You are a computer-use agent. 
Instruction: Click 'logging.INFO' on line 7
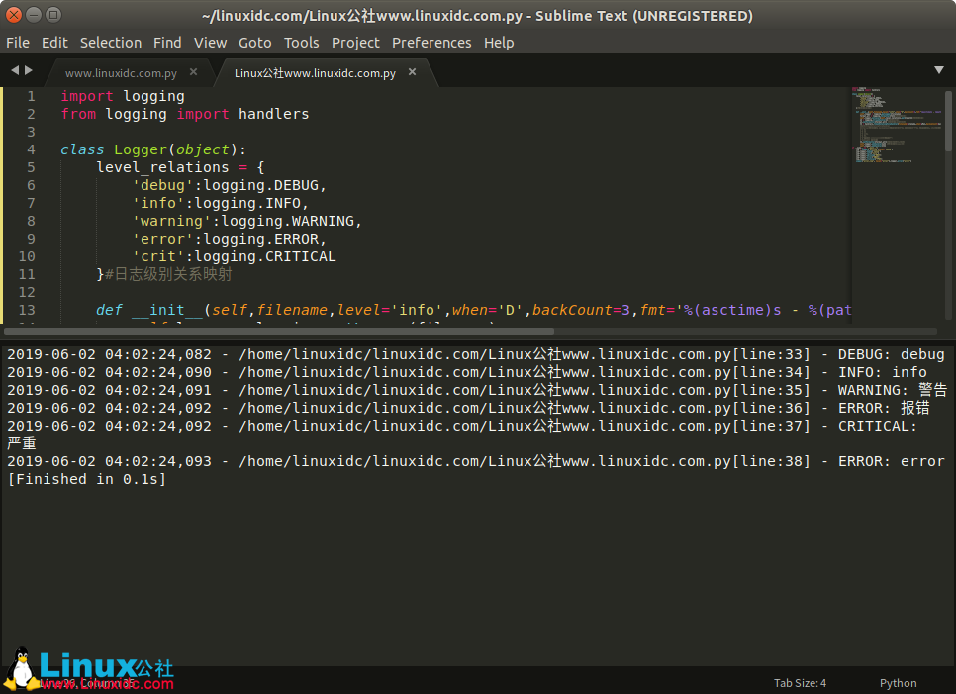[x=247, y=203]
